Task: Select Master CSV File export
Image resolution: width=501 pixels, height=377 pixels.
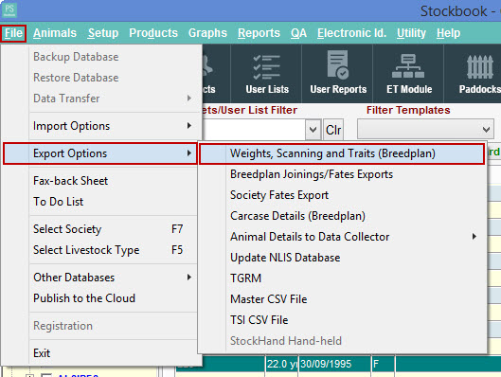Action: tap(268, 299)
